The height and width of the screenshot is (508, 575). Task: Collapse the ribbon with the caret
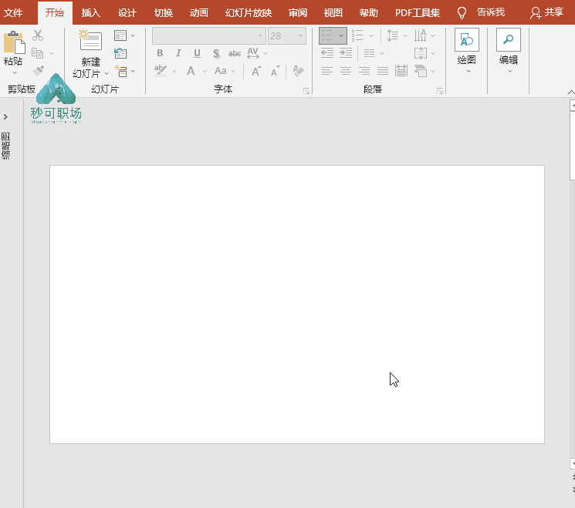tap(570, 92)
